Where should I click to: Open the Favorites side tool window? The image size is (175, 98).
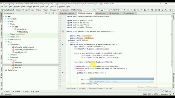[x=1, y=59]
